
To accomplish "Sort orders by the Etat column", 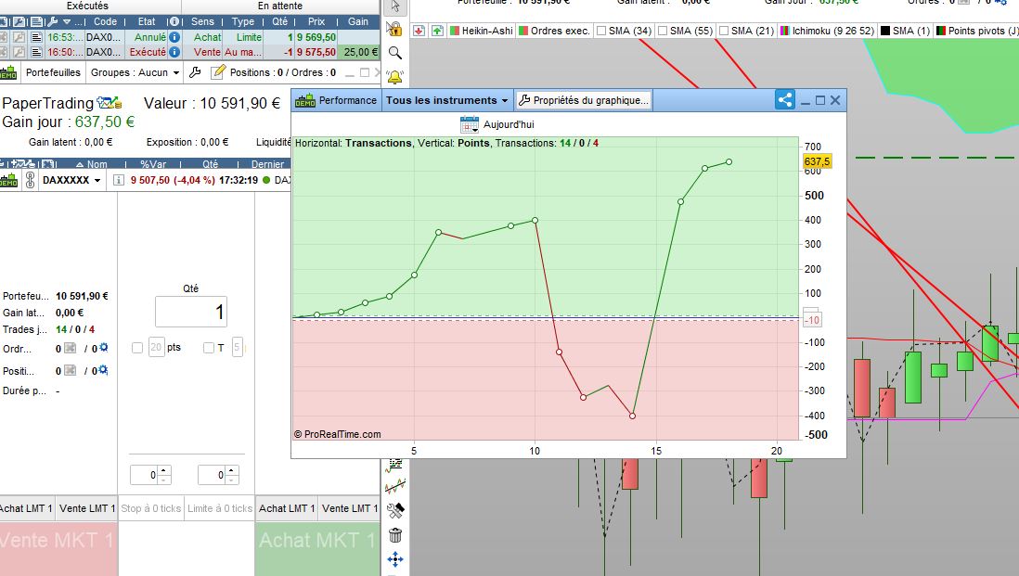I will click(147, 21).
